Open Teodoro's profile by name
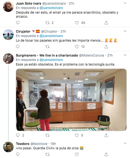 tap(23, 144)
